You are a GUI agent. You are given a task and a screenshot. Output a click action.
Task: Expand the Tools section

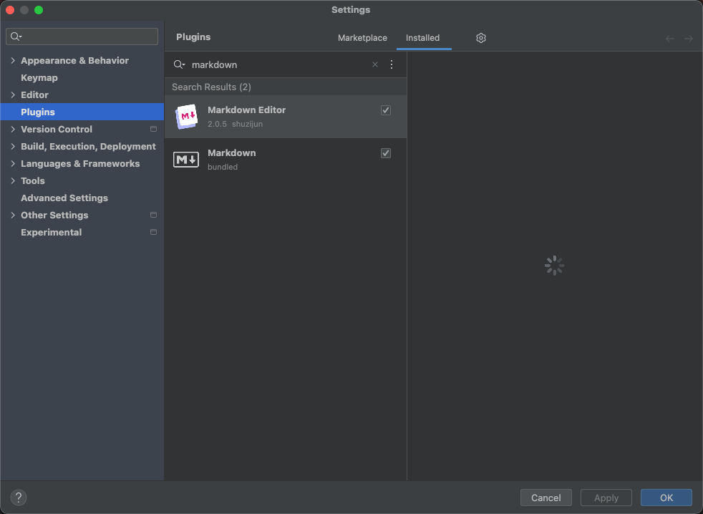(13, 180)
